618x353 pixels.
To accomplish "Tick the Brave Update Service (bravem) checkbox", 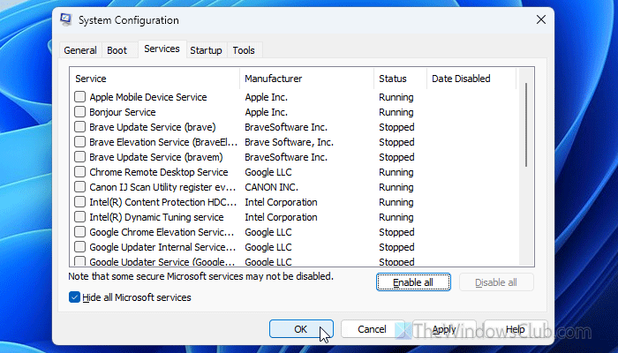I will point(80,157).
